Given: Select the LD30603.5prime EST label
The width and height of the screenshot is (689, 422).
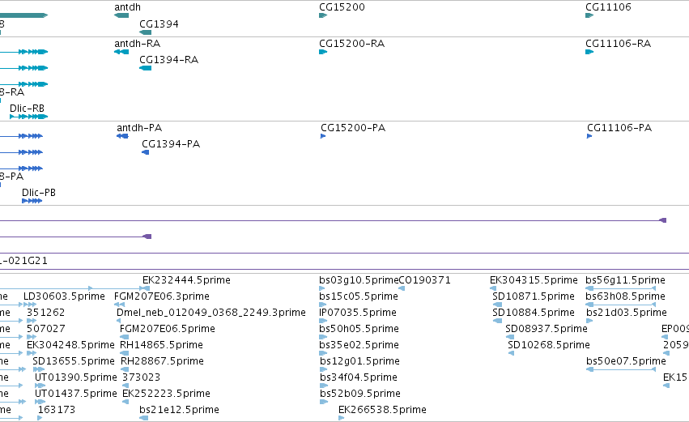Looking at the screenshot, I should click(x=64, y=296).
